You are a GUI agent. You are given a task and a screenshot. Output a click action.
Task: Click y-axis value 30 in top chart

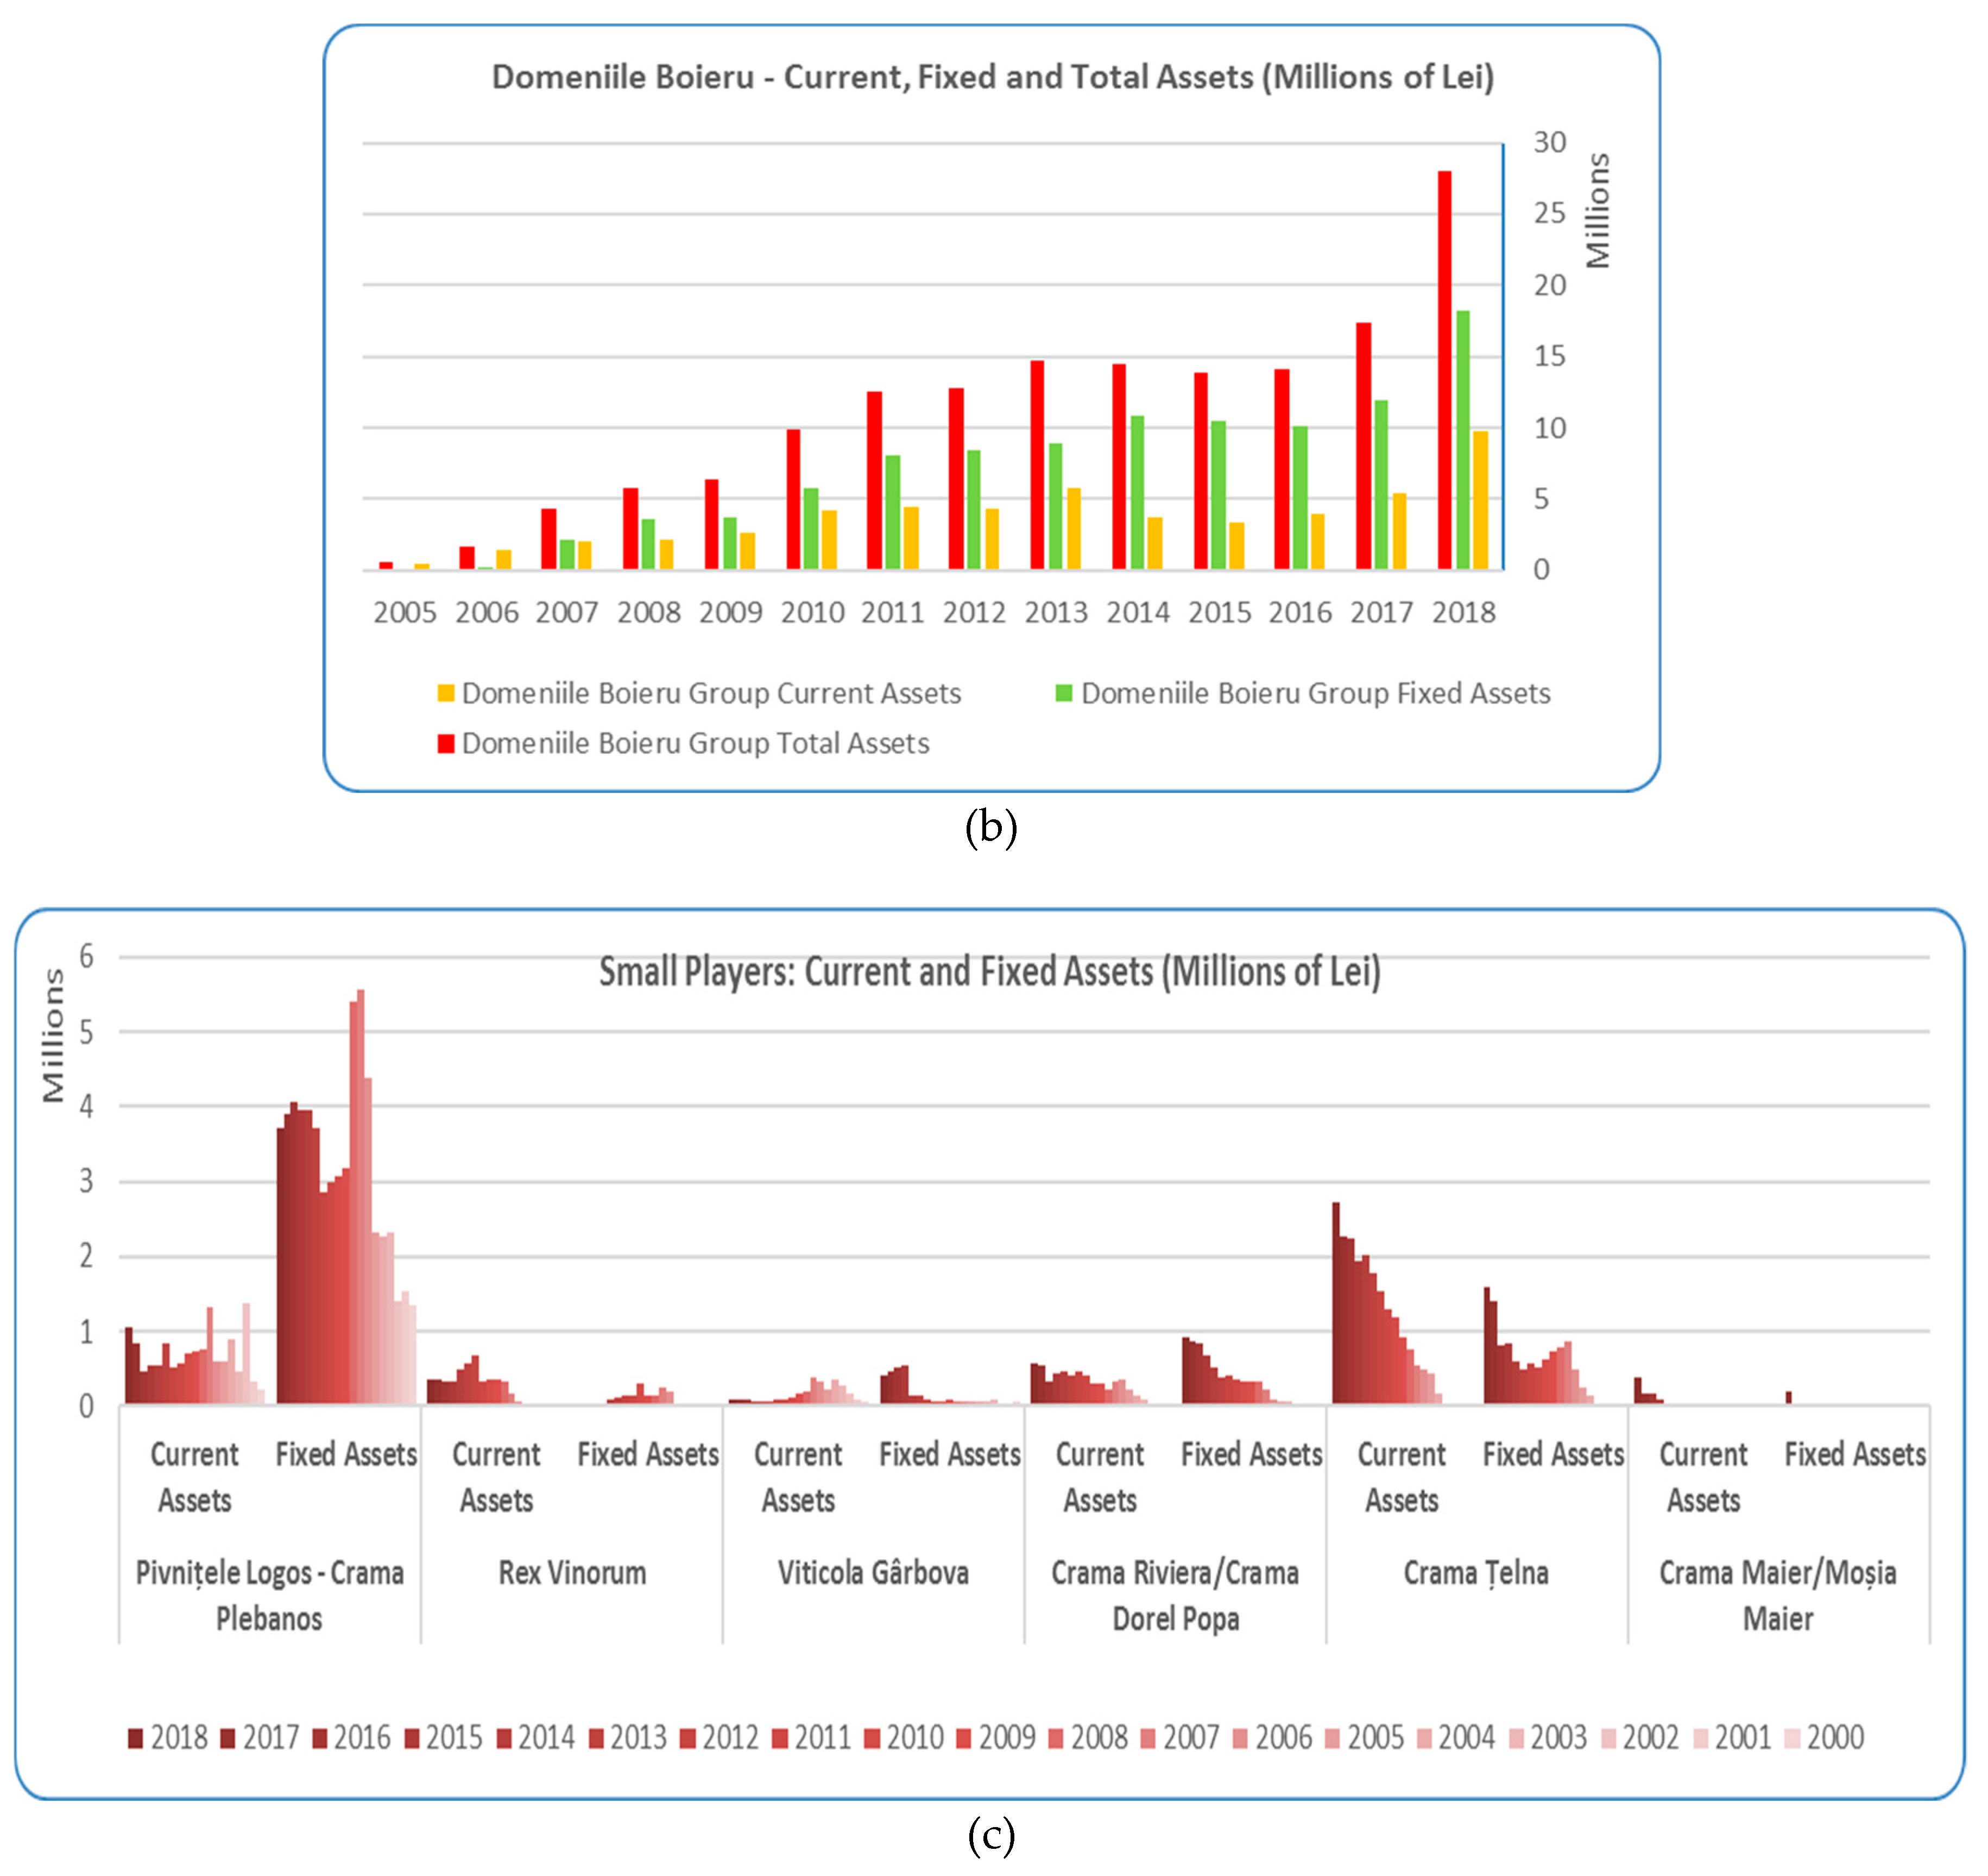pyautogui.click(x=1550, y=142)
